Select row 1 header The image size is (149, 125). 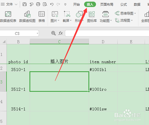(x=3, y=54)
